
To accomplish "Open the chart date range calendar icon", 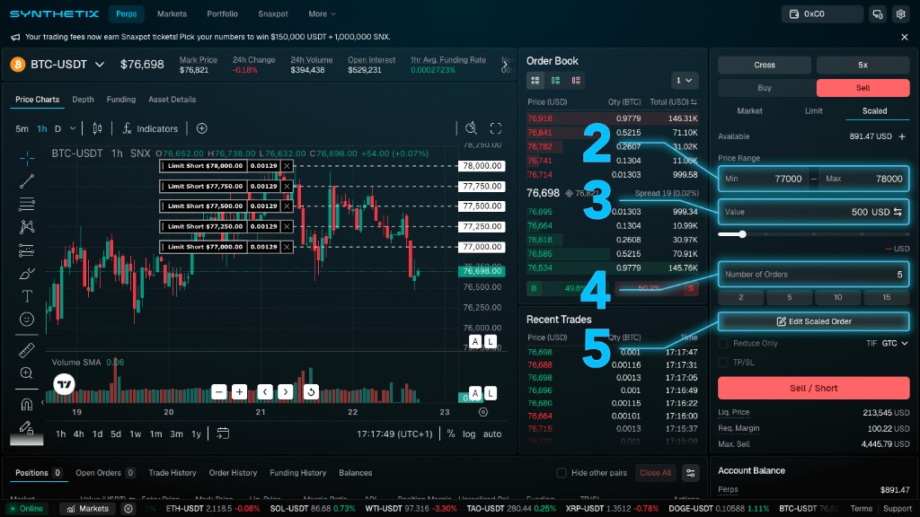I will (223, 434).
